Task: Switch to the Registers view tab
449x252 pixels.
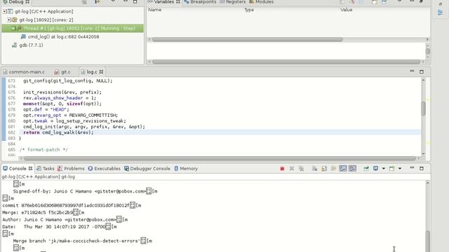Action: coord(233,2)
